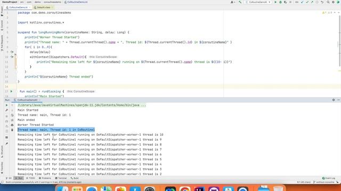
Task: Click 'Worker Thread Started' console line
Action: pos(36,125)
